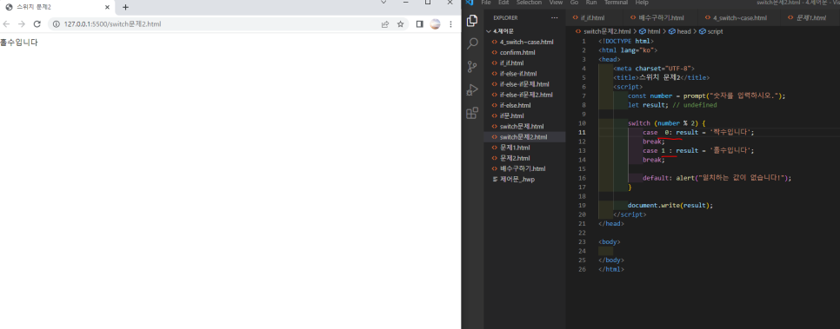Screen dimensions: 840x329
Task: Open if-else-if문제2.html in Explorer
Action: point(525,95)
